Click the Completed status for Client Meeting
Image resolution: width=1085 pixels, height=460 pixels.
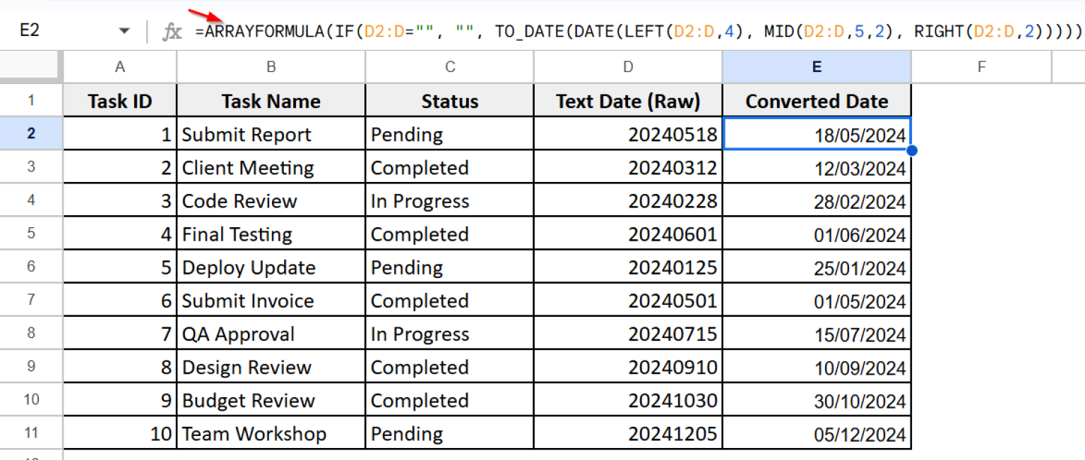449,167
